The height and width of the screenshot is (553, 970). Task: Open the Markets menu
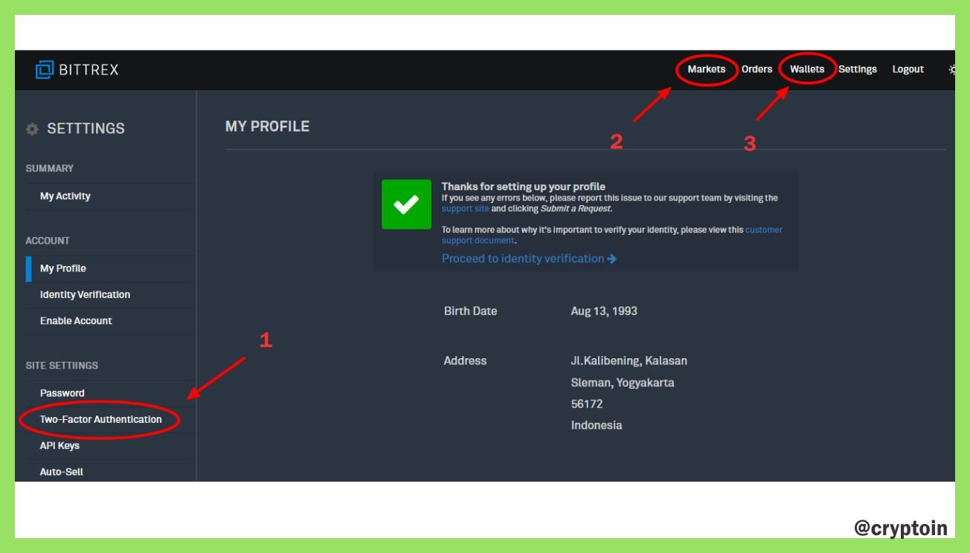(x=706, y=69)
